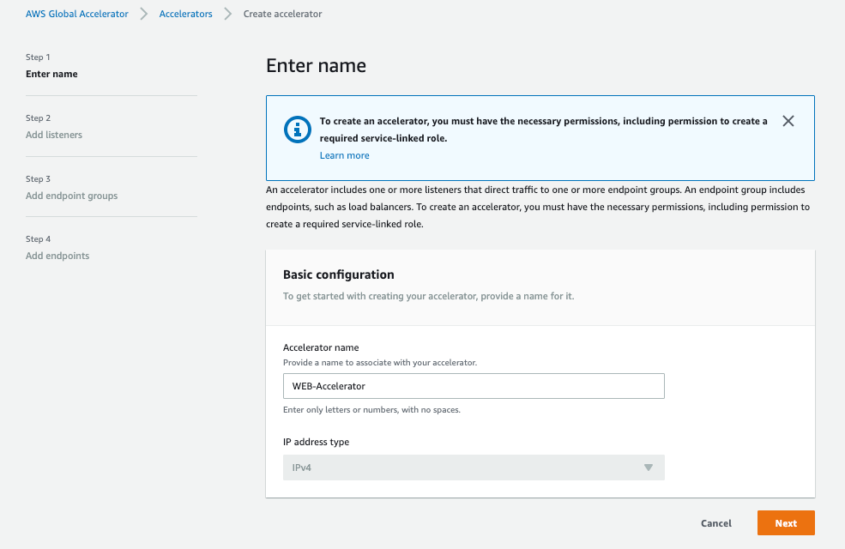Viewport: 845px width, 549px height.
Task: Dismiss the permissions info banner
Action: (x=788, y=121)
